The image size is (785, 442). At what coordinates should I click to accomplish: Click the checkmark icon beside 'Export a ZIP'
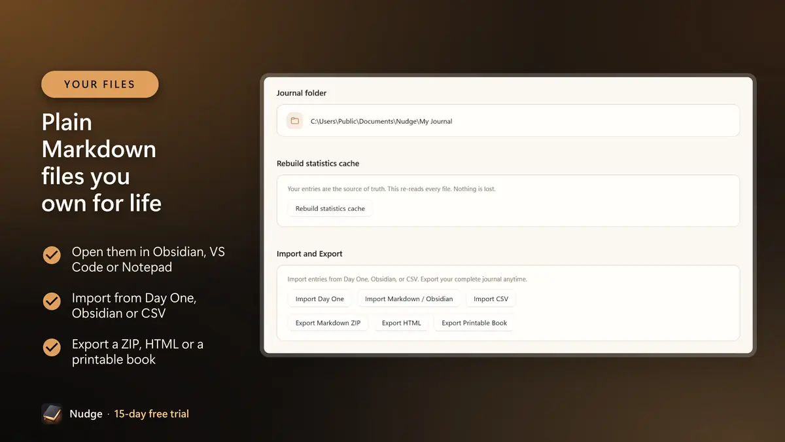[52, 347]
